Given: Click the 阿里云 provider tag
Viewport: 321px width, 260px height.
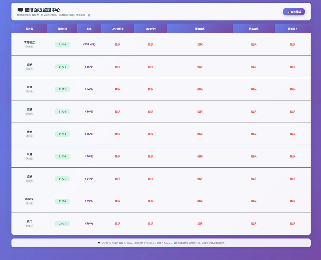Looking at the screenshot, I should pyautogui.click(x=29, y=226).
